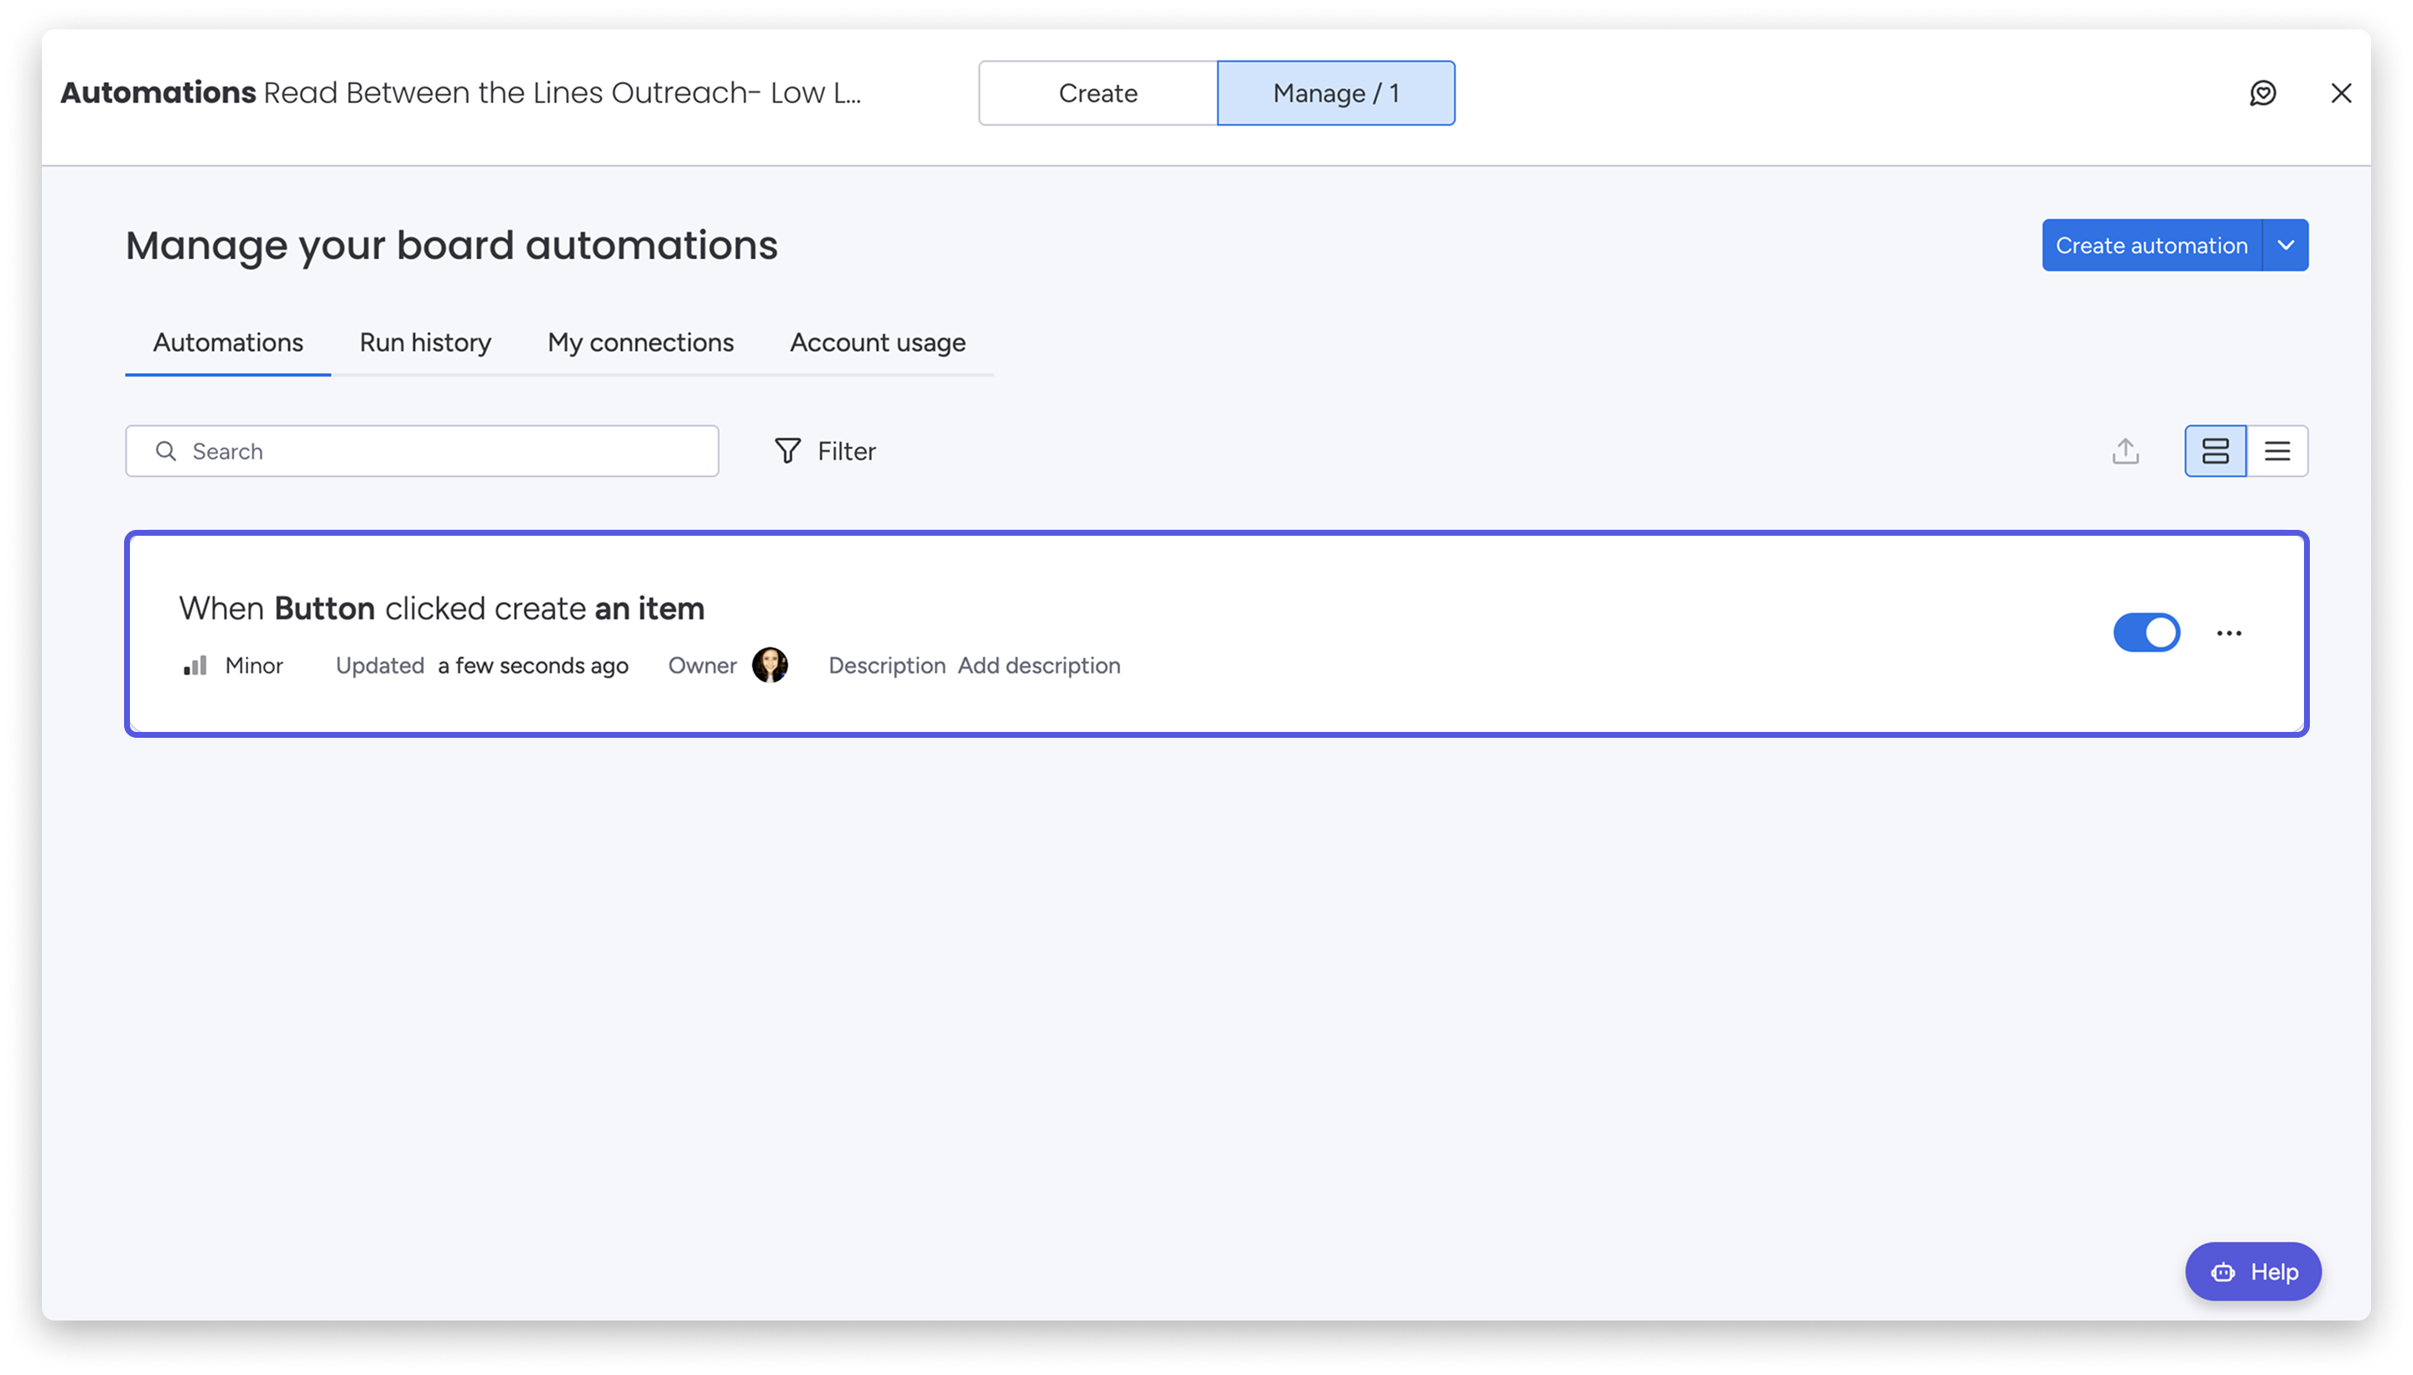The height and width of the screenshot is (1375, 2413).
Task: Click the Minor usage bars icon
Action: pos(195,665)
